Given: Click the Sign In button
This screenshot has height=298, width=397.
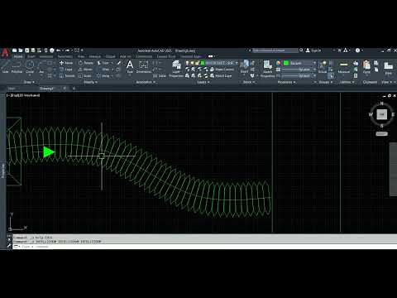Looking at the screenshot, I should (313, 50).
